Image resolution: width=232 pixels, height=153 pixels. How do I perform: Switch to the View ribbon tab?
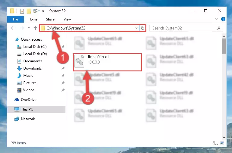coord(67,19)
